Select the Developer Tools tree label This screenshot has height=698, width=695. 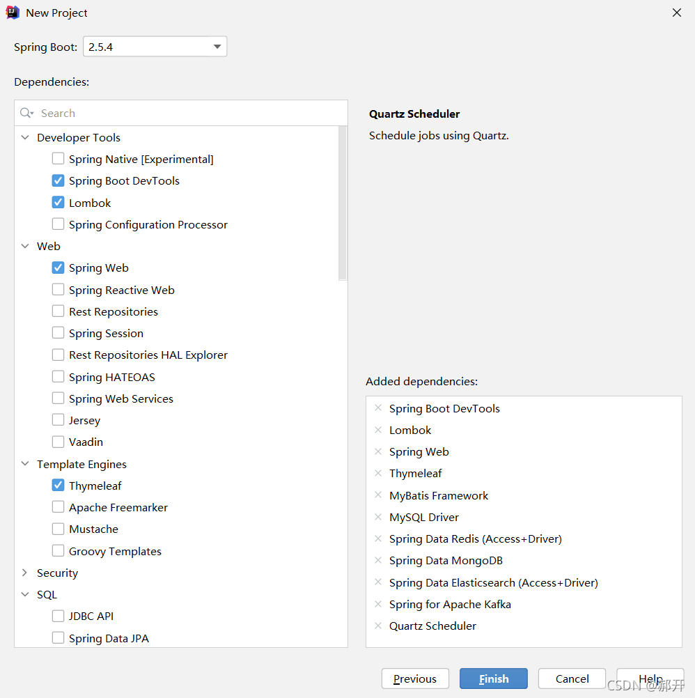pos(78,137)
